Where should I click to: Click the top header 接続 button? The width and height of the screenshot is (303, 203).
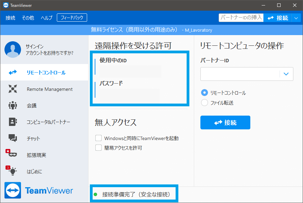click(278, 18)
